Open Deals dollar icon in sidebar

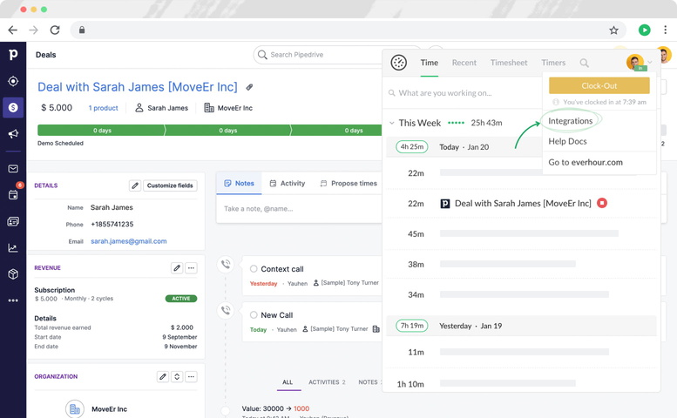13,107
